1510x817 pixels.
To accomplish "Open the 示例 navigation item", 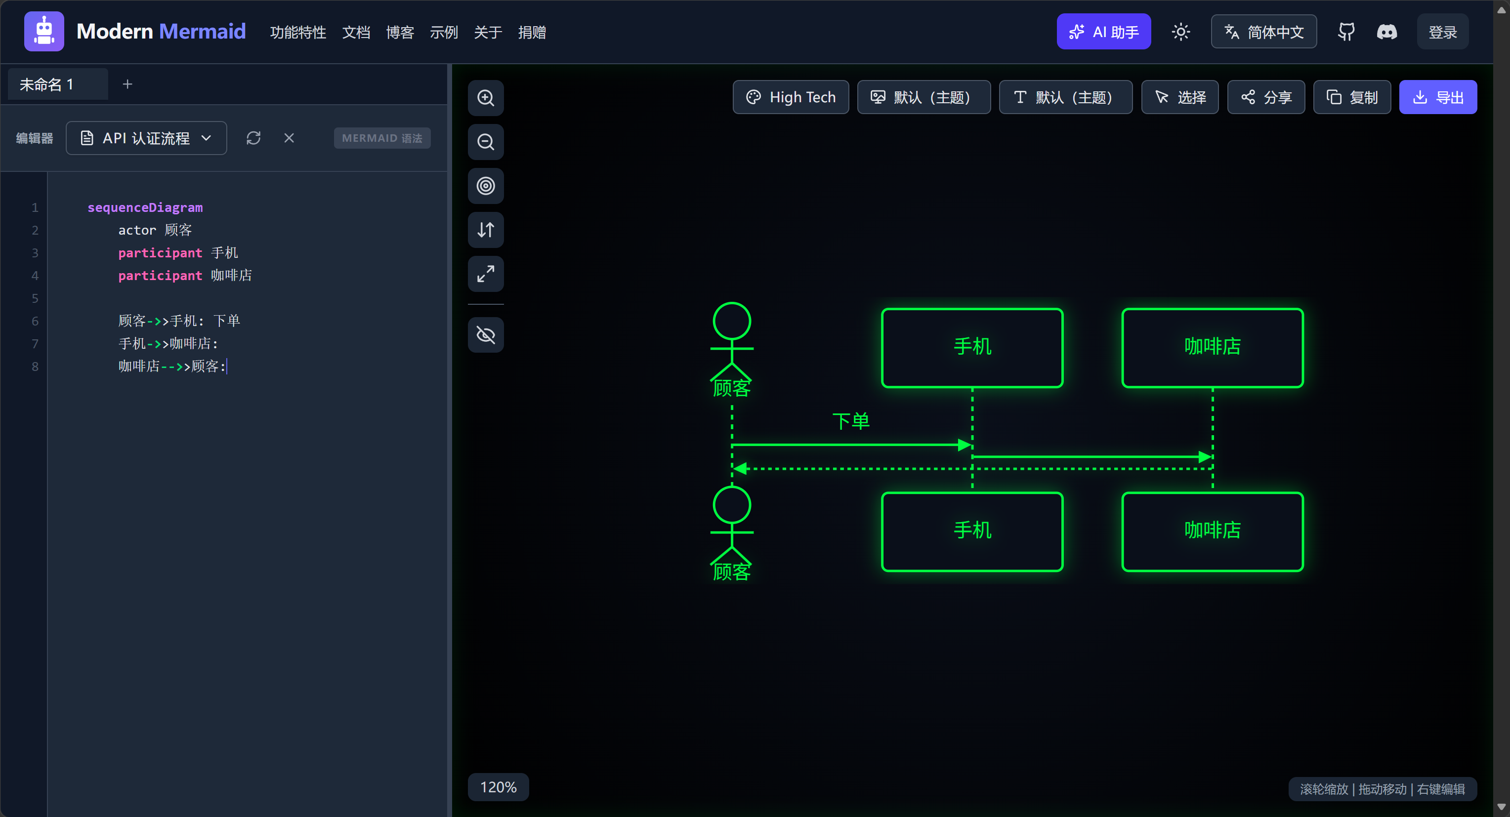I will [x=444, y=32].
